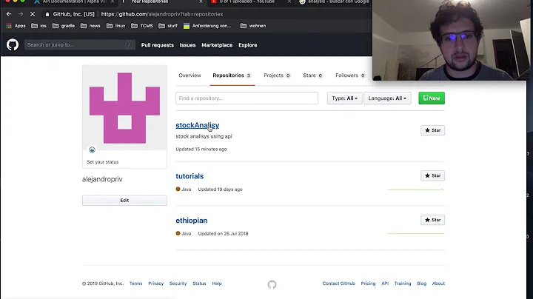Open Training footer link

coord(403,283)
